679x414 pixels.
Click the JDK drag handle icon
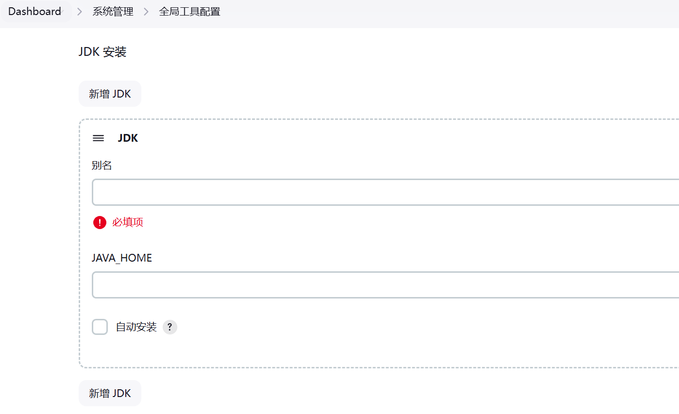[98, 138]
